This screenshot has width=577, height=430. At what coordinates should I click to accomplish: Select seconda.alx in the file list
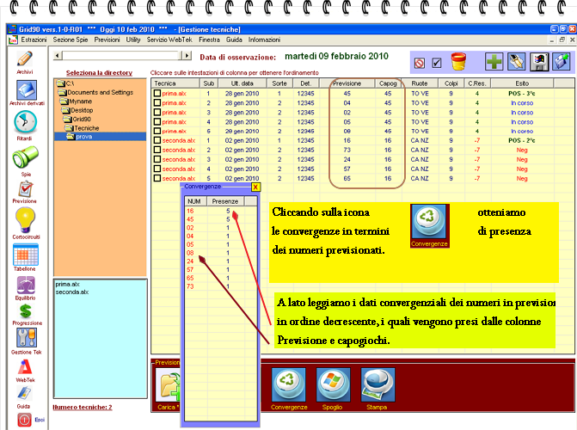[x=72, y=292]
